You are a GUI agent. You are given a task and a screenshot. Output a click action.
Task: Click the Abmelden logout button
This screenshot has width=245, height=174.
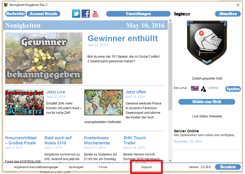pos(228,14)
